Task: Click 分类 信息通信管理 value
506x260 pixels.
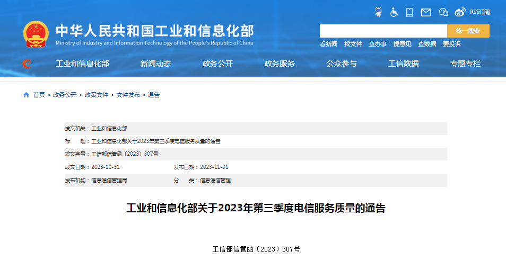Action: tap(215, 181)
